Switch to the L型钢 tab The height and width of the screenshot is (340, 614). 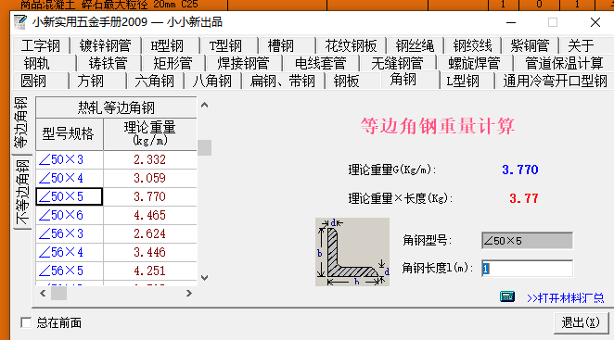point(463,81)
